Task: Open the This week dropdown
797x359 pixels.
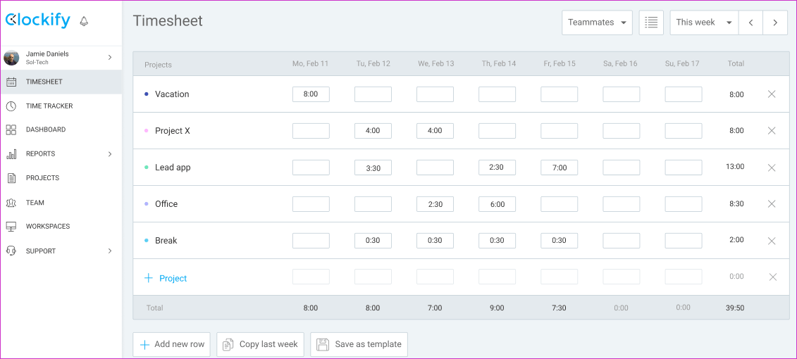Action: pos(704,23)
